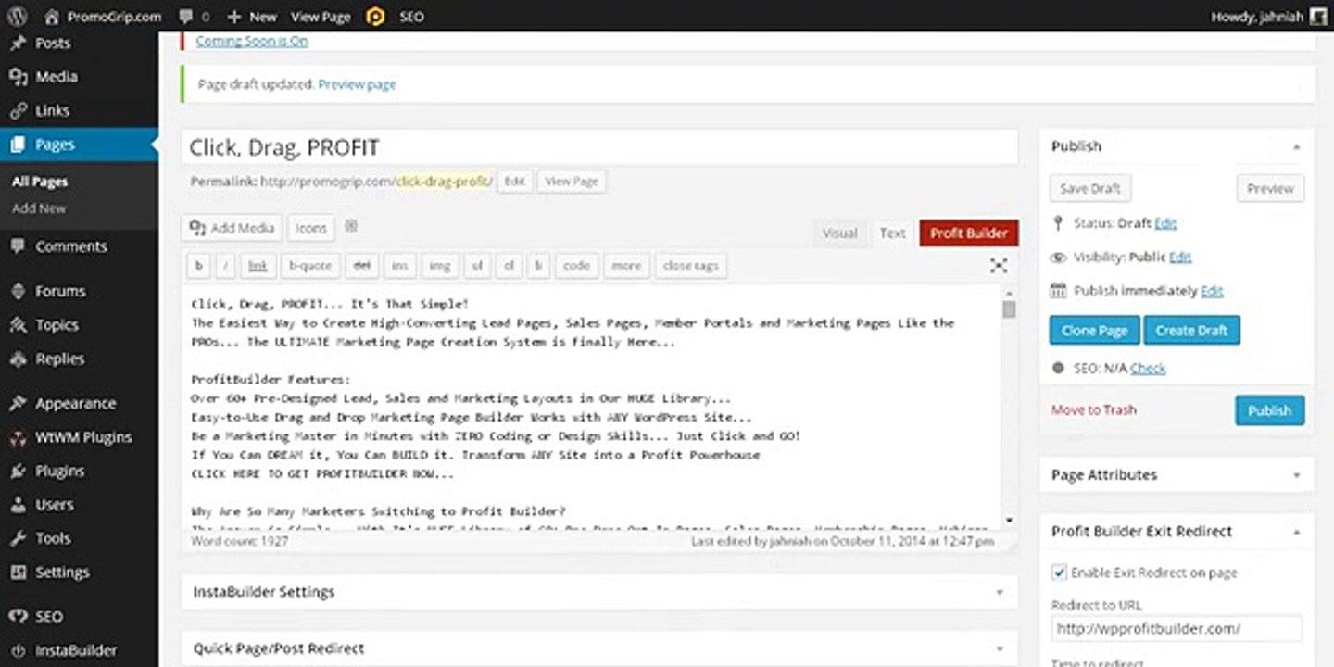Open the comments bubble in admin bar

[186, 16]
